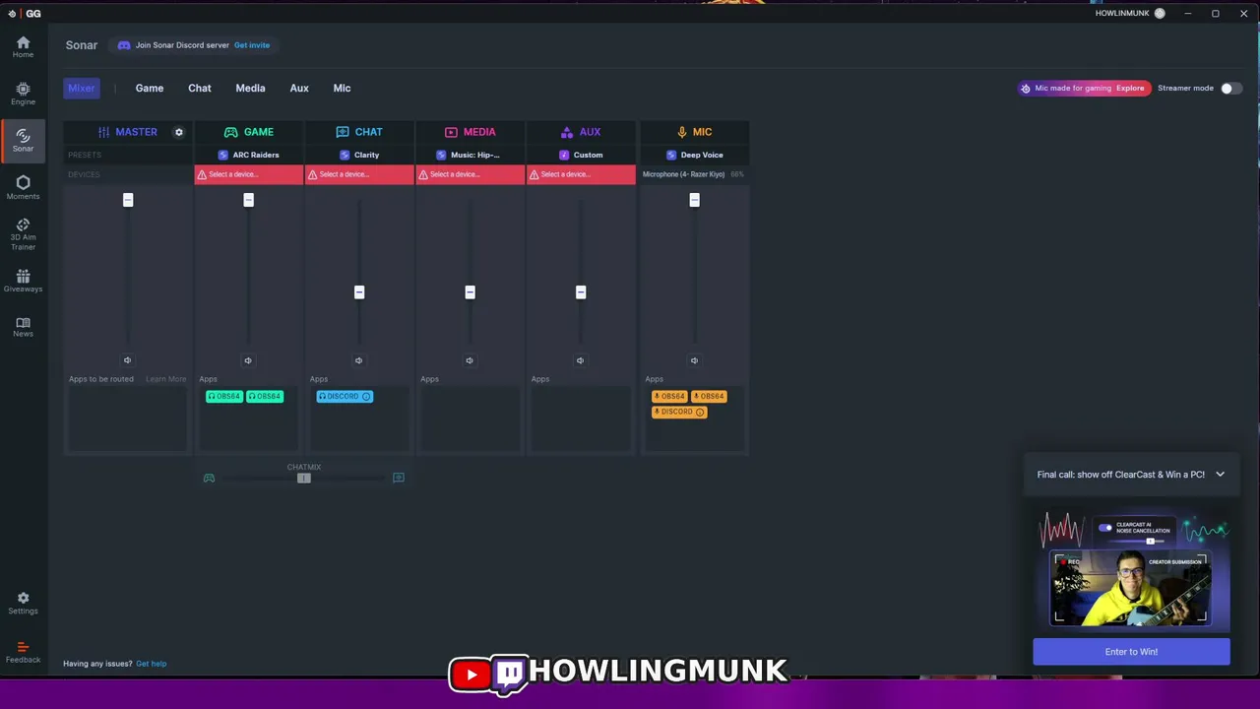Click the Discord app chip in Mic column
1260x709 pixels.
679,412
